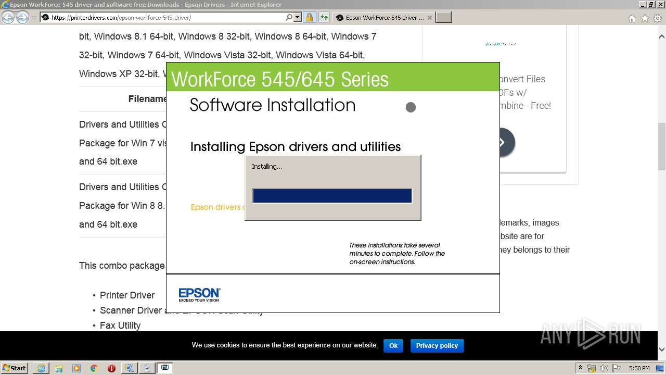This screenshot has width=666, height=375.
Task: Open the Favorites star icon
Action: (x=645, y=18)
